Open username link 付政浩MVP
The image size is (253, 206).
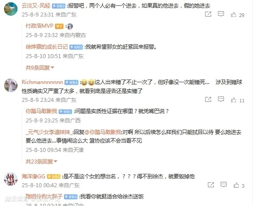click(39, 26)
